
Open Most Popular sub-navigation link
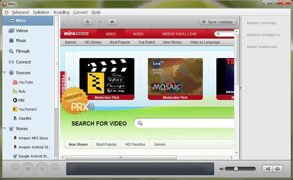(120, 42)
